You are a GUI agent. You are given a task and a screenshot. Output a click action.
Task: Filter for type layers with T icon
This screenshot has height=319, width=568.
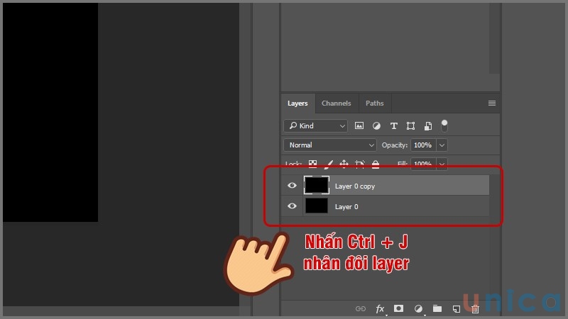(x=393, y=125)
